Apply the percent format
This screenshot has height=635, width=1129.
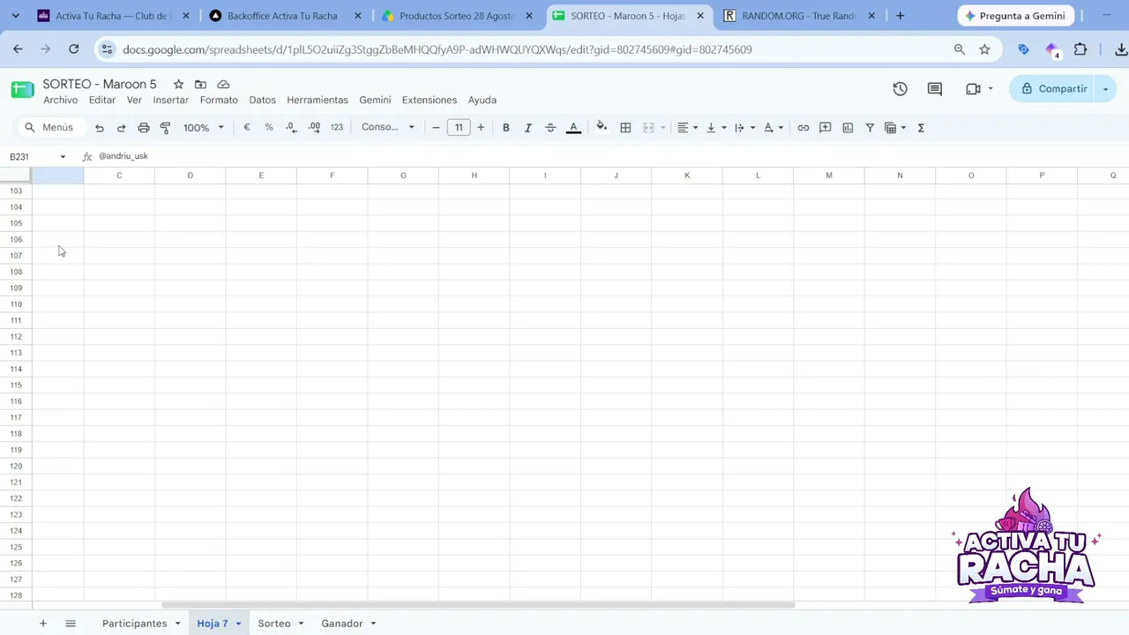click(269, 128)
